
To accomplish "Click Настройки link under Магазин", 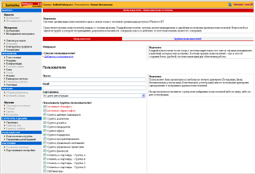I will click(x=12, y=115).
